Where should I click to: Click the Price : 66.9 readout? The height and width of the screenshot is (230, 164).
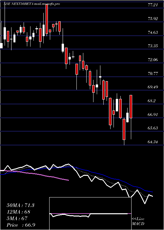(21, 225)
